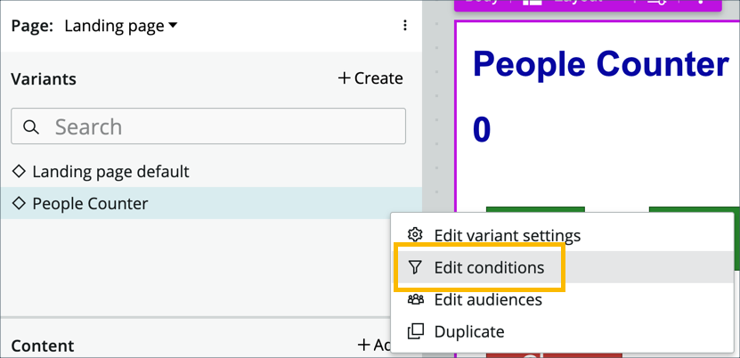
Task: Select Edit audiences in the context menu
Action: [x=488, y=299]
